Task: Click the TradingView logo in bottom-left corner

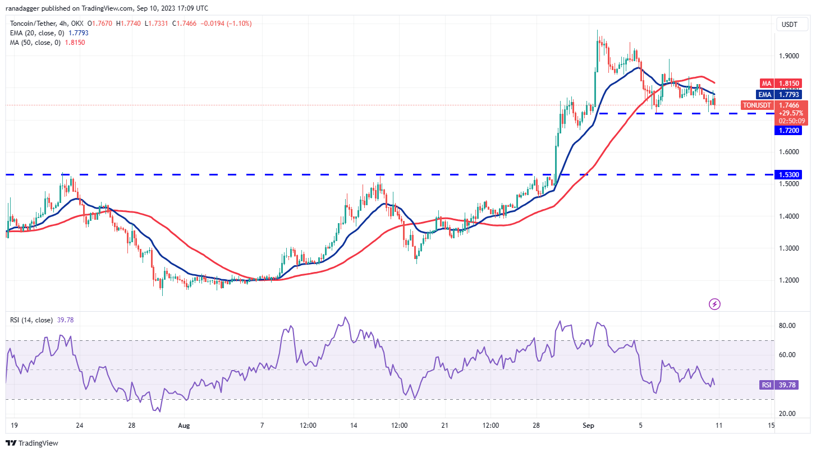Action: tap(32, 443)
